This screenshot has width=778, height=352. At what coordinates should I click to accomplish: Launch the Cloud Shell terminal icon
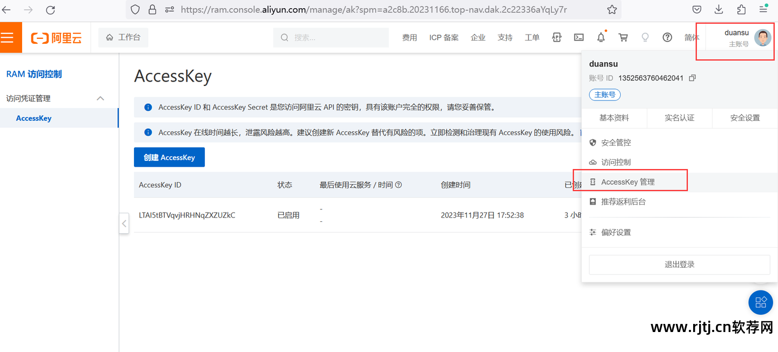click(x=579, y=37)
